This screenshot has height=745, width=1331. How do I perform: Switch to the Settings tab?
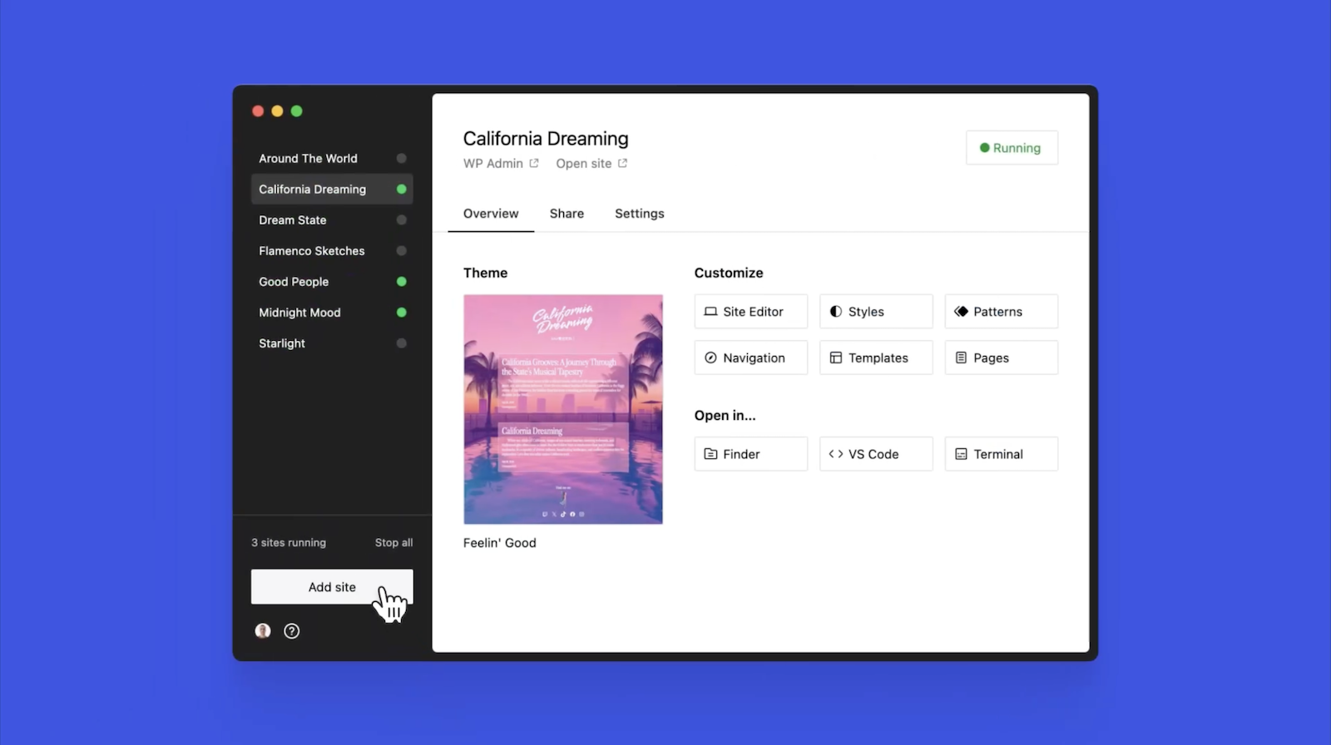click(639, 214)
